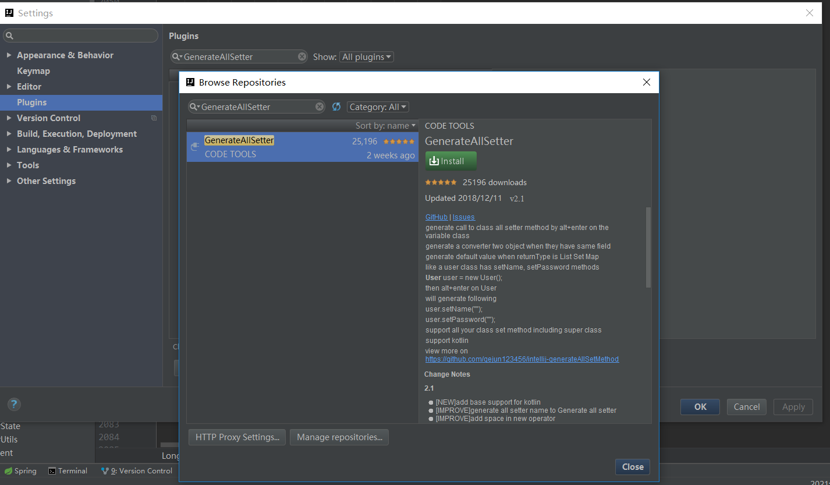Open the Terminal tool window
Screen dimensions: 830x485
[x=68, y=471]
